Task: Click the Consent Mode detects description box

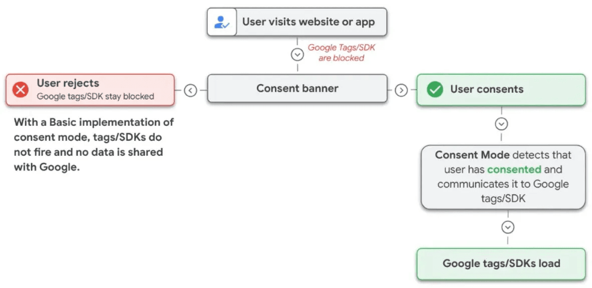Action: [503, 177]
